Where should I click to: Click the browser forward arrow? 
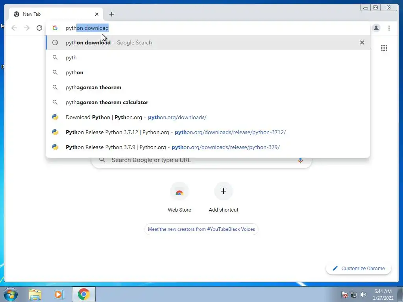pos(27,28)
